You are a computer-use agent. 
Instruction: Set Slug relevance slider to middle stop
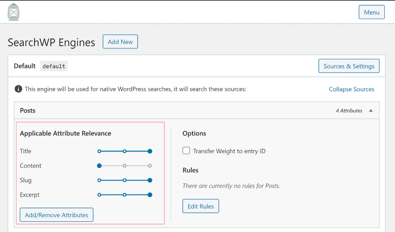point(124,180)
